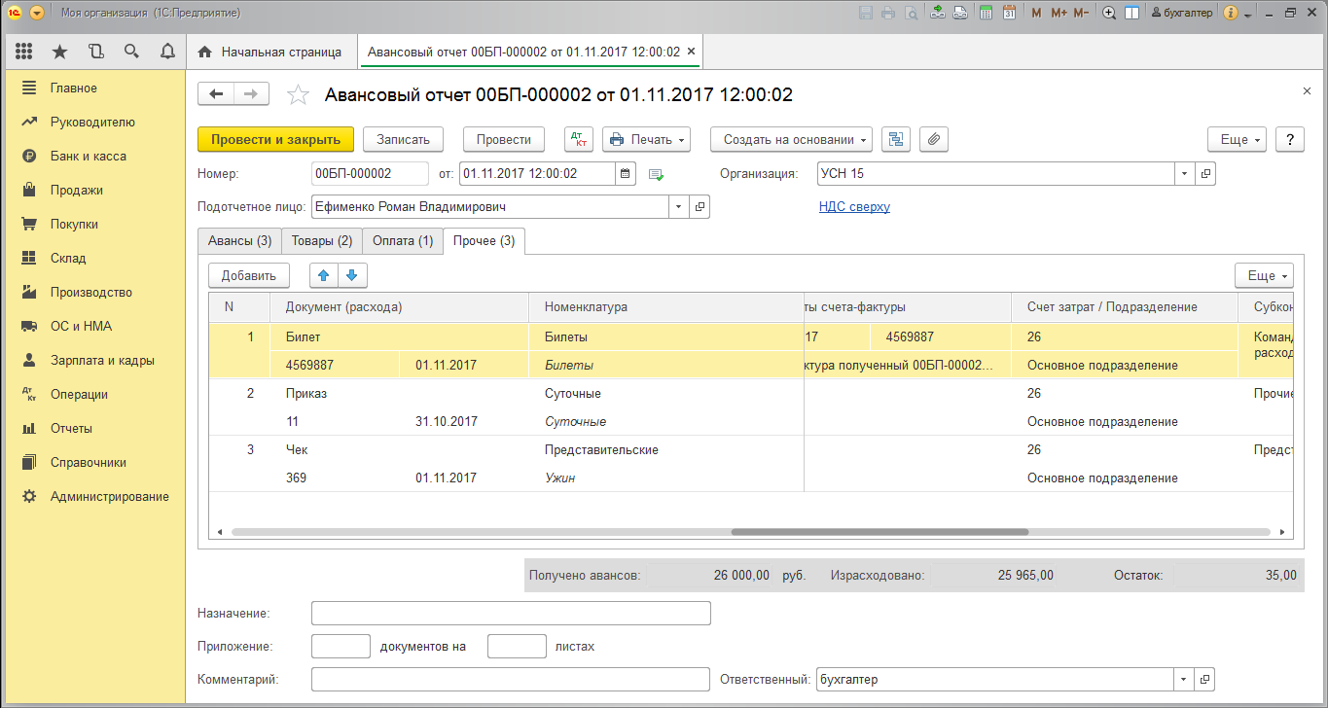This screenshot has height=708, width=1328.
Task: Move row down with blue down arrow
Action: click(x=352, y=275)
